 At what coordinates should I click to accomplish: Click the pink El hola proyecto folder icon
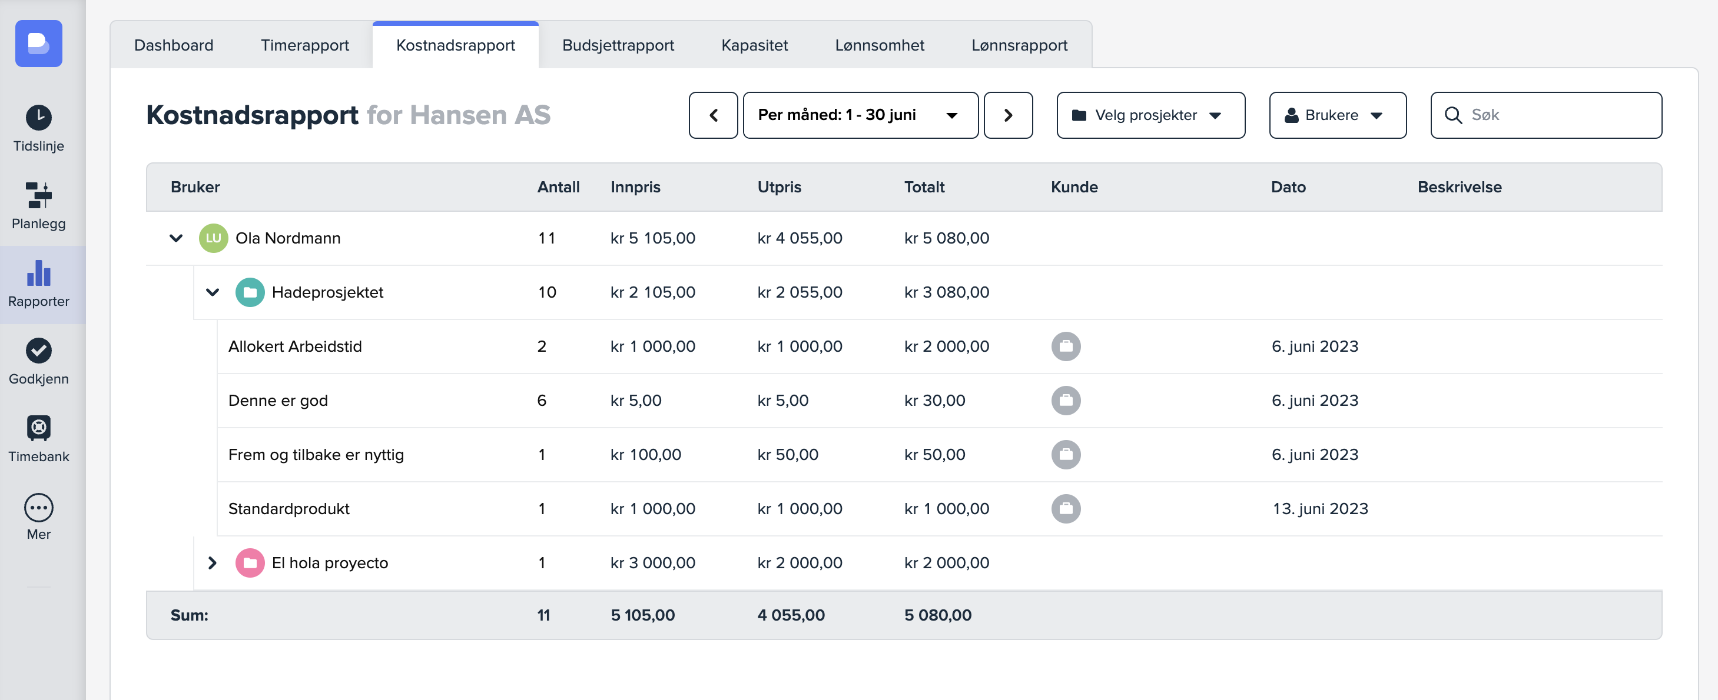pyautogui.click(x=250, y=563)
